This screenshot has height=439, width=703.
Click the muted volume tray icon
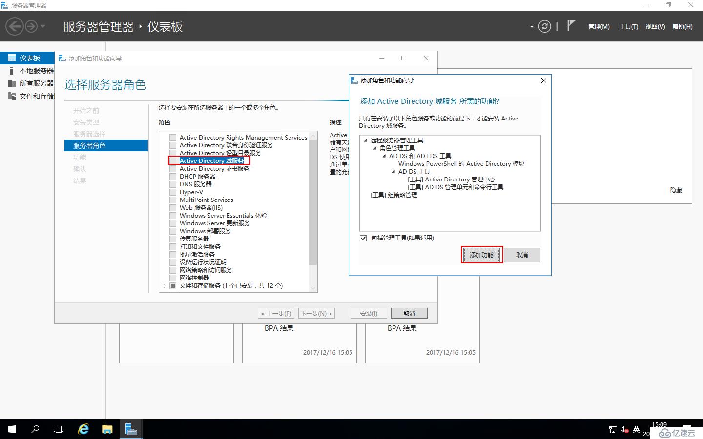point(624,430)
